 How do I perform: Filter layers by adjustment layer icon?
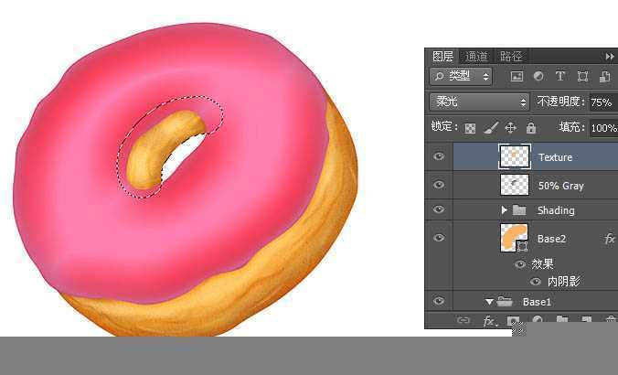coord(538,76)
